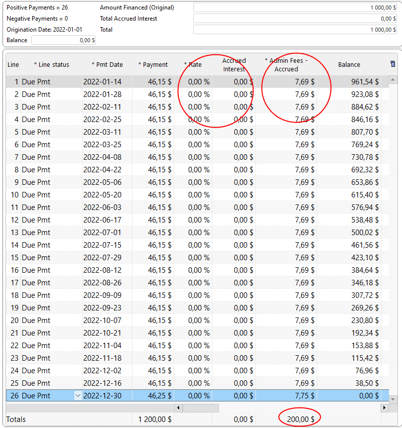
Task: Click the 200,00 $ admin fees total
Action: 301,419
